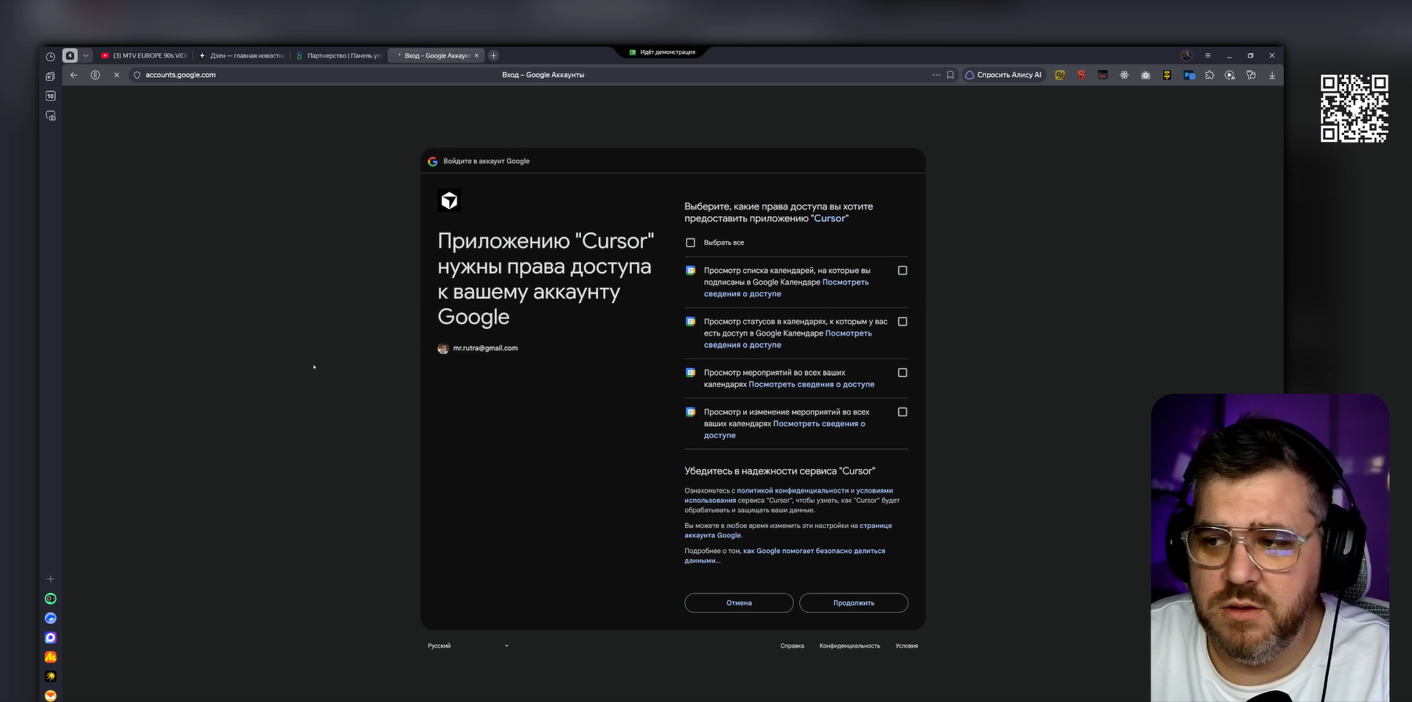Viewport: 1412px width, 702px height.
Task: Open the mail envelope sidebar app
Action: [x=50, y=695]
